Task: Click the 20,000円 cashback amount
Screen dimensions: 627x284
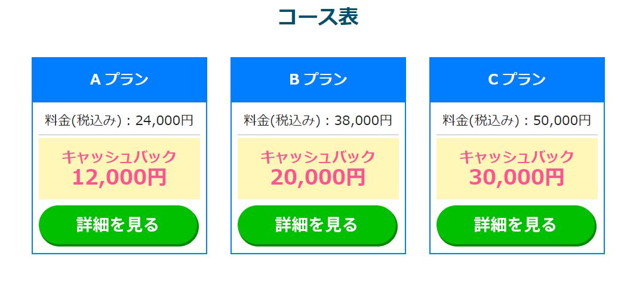Action: pyautogui.click(x=318, y=177)
